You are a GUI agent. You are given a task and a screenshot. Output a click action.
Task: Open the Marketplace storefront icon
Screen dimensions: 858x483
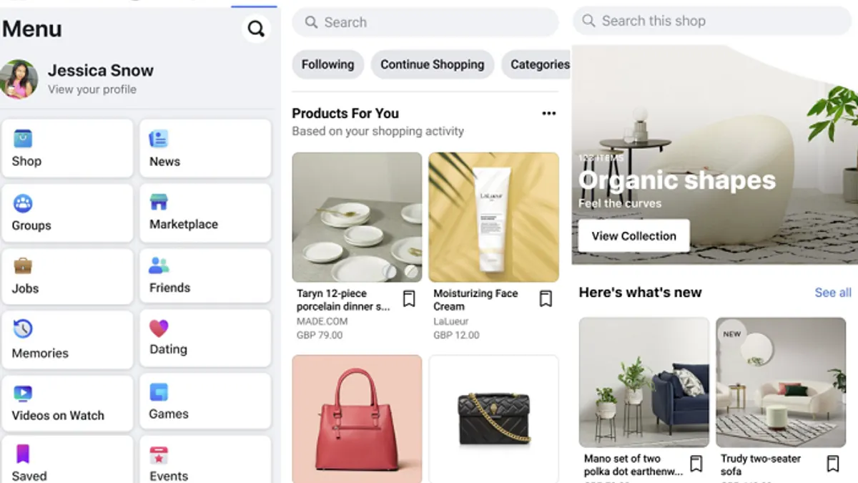click(158, 202)
